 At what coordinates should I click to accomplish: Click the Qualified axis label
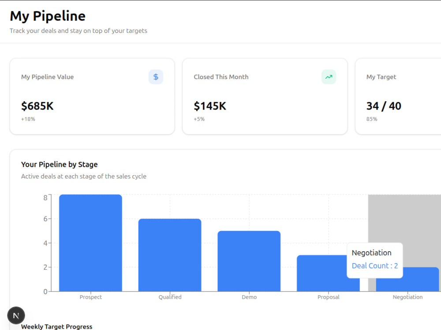[x=170, y=297]
